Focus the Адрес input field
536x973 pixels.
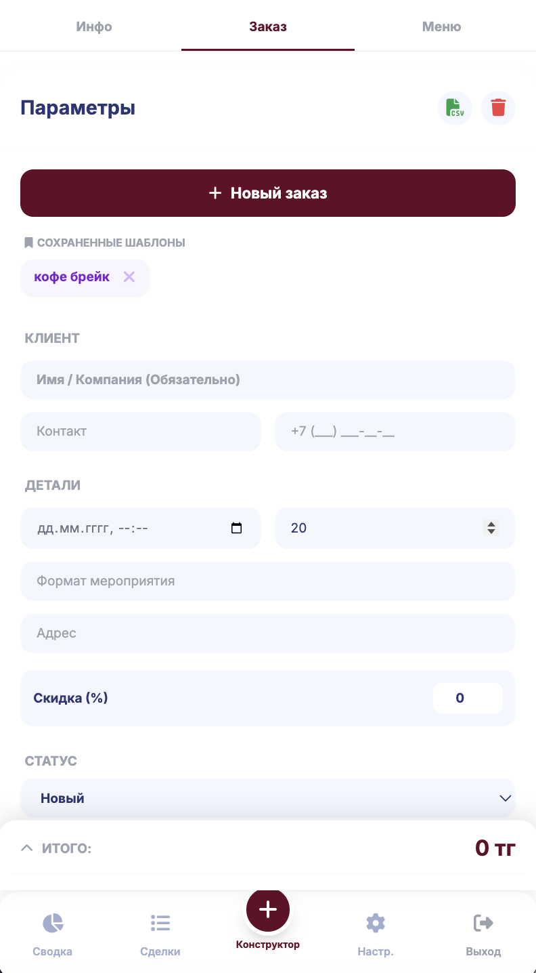(268, 634)
